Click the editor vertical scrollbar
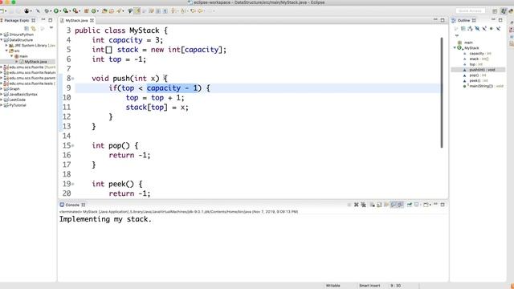The width and height of the screenshot is (514, 289). click(442, 92)
